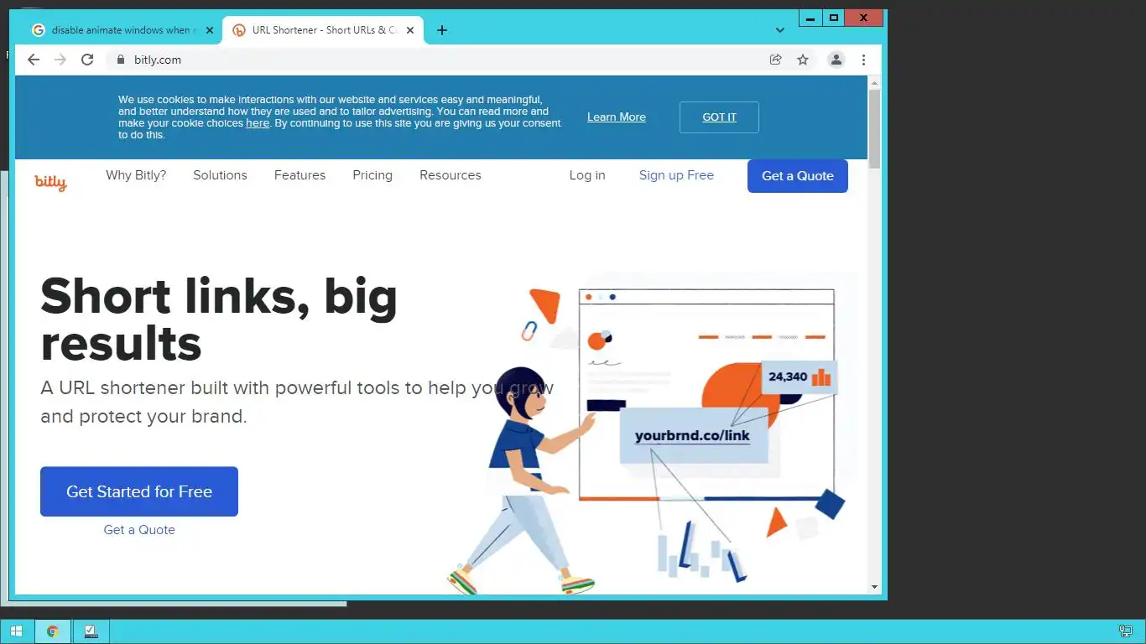
Task: Go to Pricing
Action: (x=372, y=175)
